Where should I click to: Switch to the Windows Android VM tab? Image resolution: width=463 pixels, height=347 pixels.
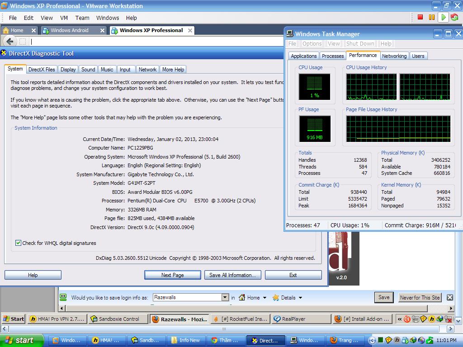pos(69,30)
